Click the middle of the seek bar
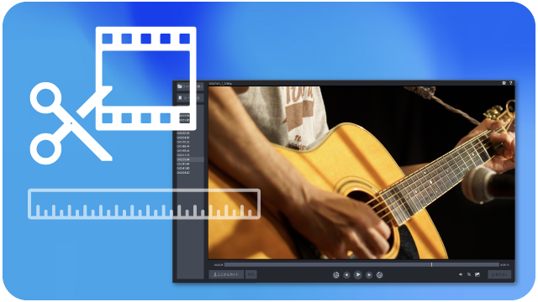This screenshot has height=302, width=538. point(361,265)
